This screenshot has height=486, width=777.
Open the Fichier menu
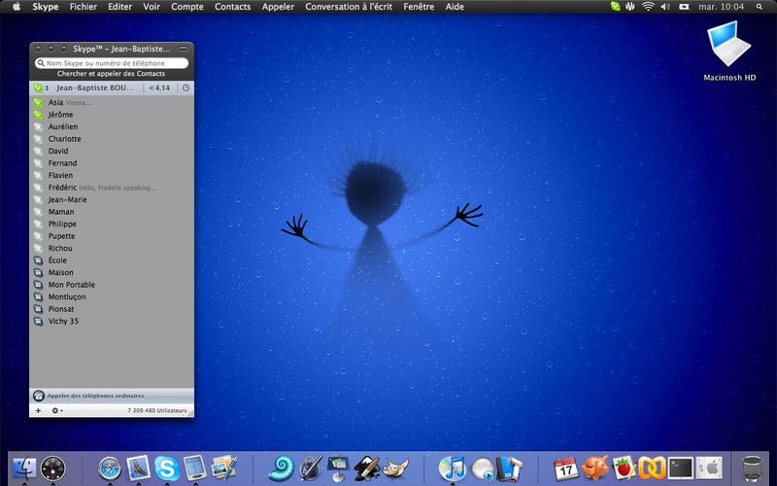(84, 7)
